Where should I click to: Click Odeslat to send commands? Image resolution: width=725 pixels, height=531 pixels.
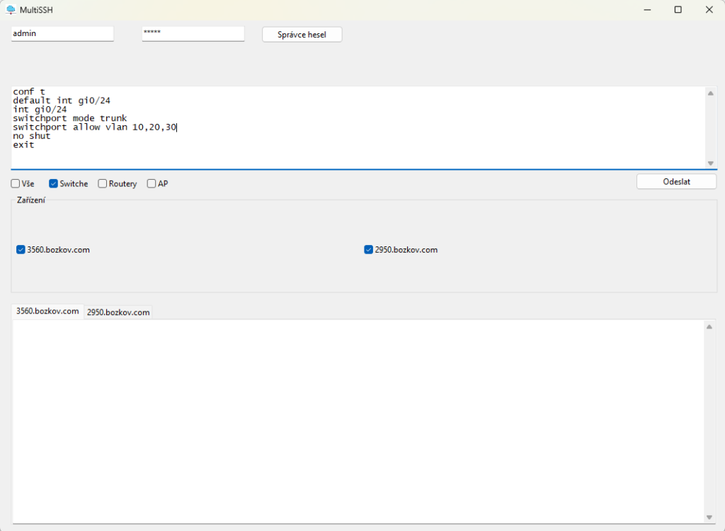pos(676,182)
